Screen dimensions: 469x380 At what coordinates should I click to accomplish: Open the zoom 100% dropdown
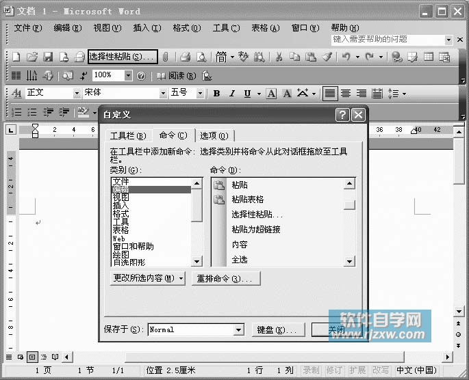[128, 75]
